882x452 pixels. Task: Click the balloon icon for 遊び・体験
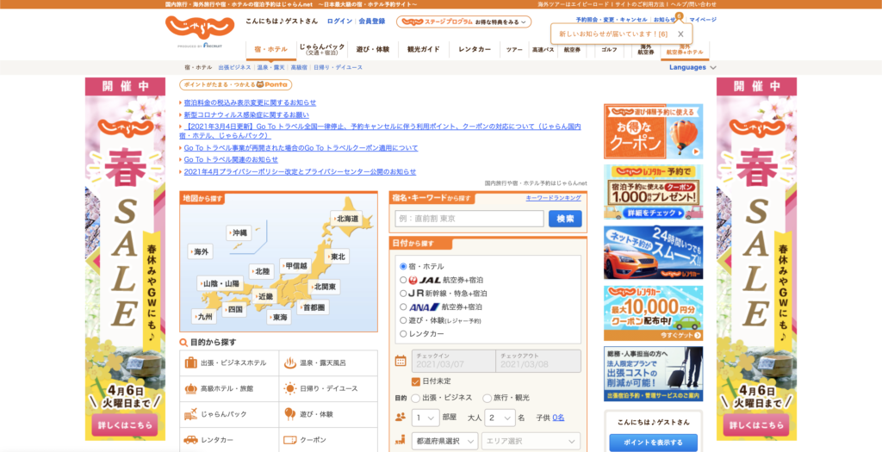coord(289,414)
